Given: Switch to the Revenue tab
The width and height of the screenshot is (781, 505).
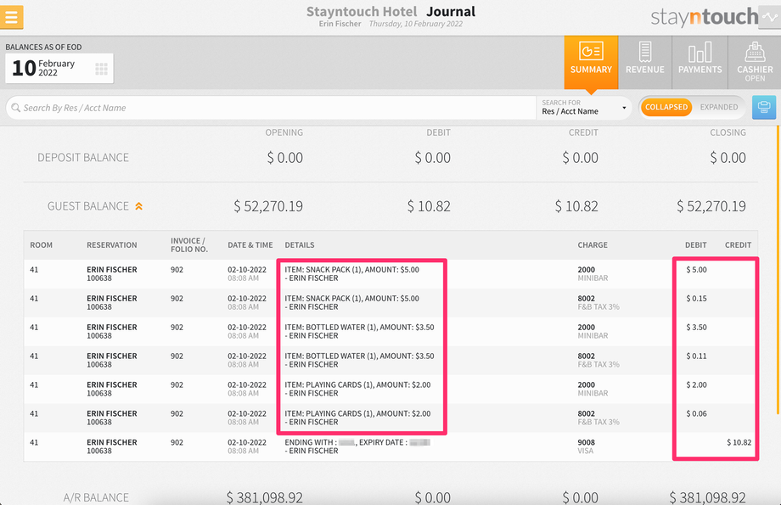Looking at the screenshot, I should point(645,62).
